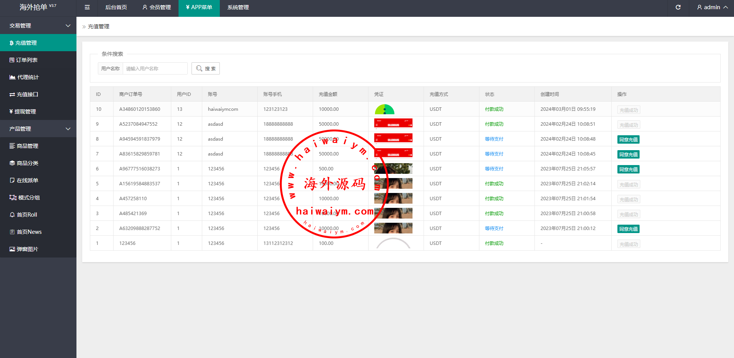Approve recharge for order A94594591837979

[628, 139]
